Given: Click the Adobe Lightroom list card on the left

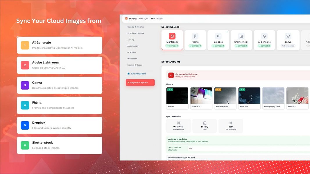Looking at the screenshot, I should pyautogui.click(x=60, y=65).
